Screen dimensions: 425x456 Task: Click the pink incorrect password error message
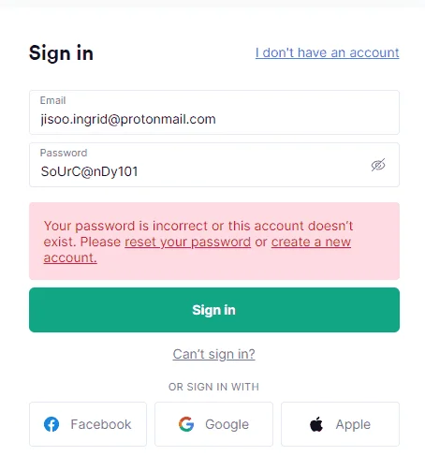(214, 241)
